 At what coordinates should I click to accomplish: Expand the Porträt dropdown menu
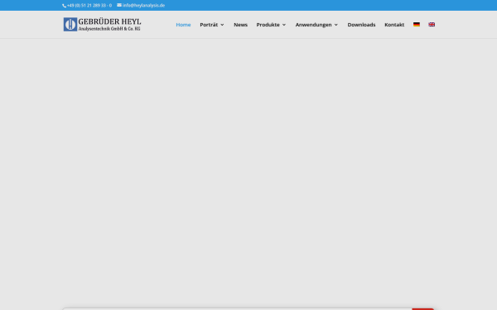[x=212, y=25]
